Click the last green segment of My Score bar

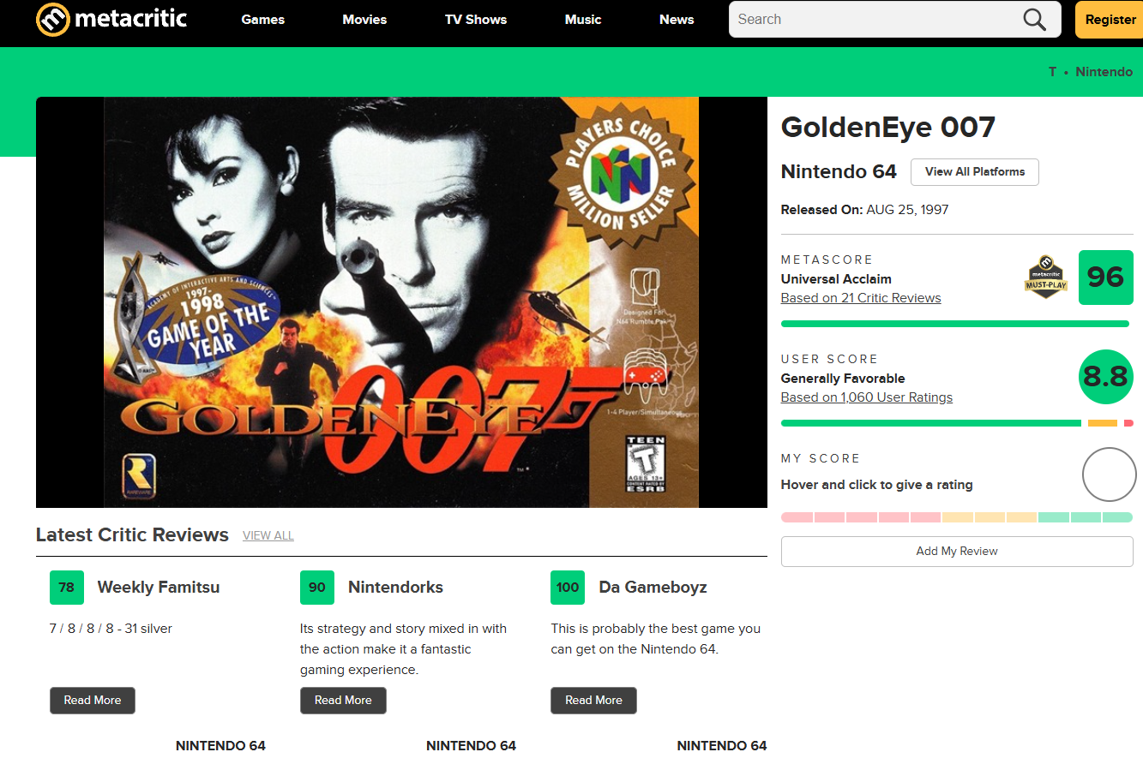click(1117, 517)
